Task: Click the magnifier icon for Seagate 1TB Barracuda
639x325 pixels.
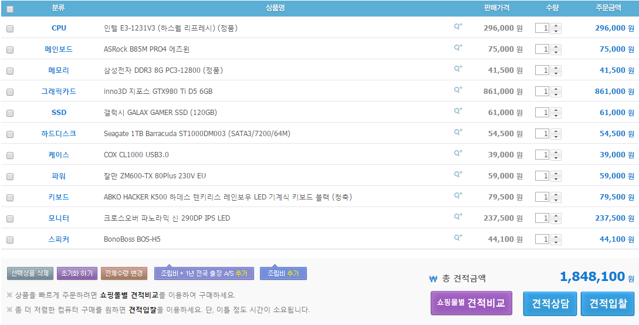Action: click(x=458, y=133)
